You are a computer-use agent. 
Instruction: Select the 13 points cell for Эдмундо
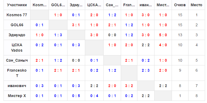(180, 35)
